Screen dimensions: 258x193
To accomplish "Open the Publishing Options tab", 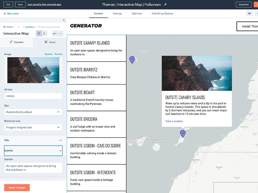I will coord(162,14).
